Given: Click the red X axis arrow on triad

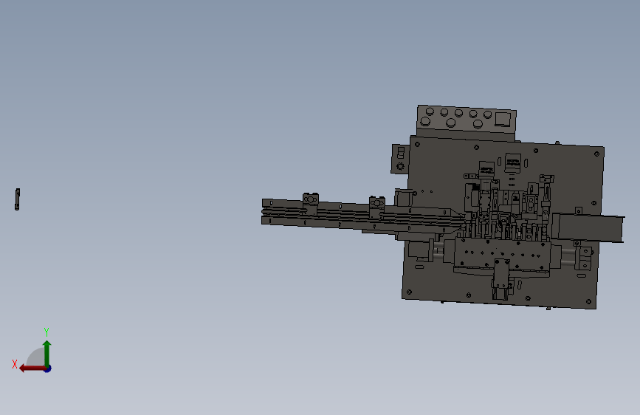Looking at the screenshot, I should [x=32, y=368].
